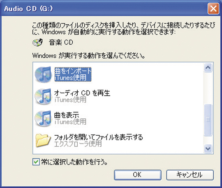Click the 常に選択した動作を行う label text
222x188 pixels.
coord(74,162)
